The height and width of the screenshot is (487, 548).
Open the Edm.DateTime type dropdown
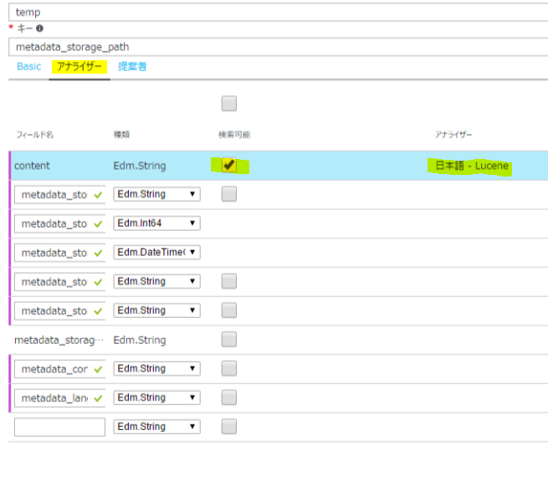(x=157, y=252)
